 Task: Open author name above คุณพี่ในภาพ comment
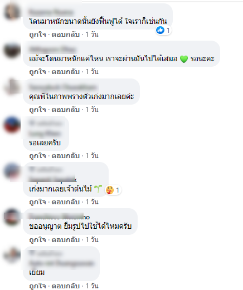tap(63, 87)
